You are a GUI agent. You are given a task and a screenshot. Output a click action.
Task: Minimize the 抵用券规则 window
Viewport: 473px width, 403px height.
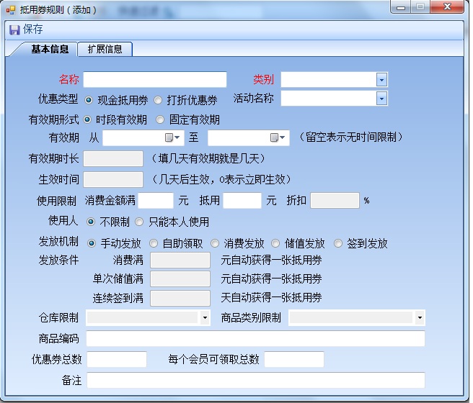pyautogui.click(x=401, y=6)
